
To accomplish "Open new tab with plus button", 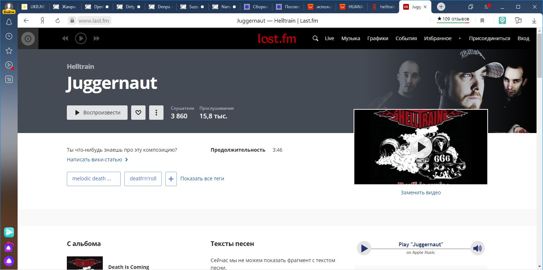I will click(x=441, y=7).
